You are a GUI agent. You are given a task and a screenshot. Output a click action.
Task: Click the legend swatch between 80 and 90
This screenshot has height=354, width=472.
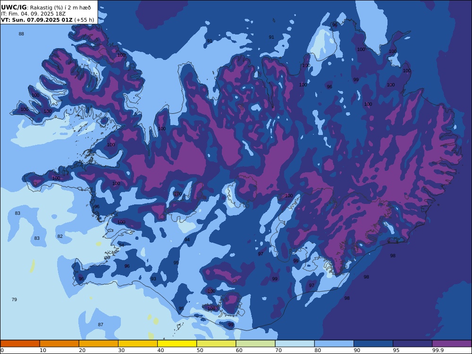pyautogui.click(x=334, y=344)
